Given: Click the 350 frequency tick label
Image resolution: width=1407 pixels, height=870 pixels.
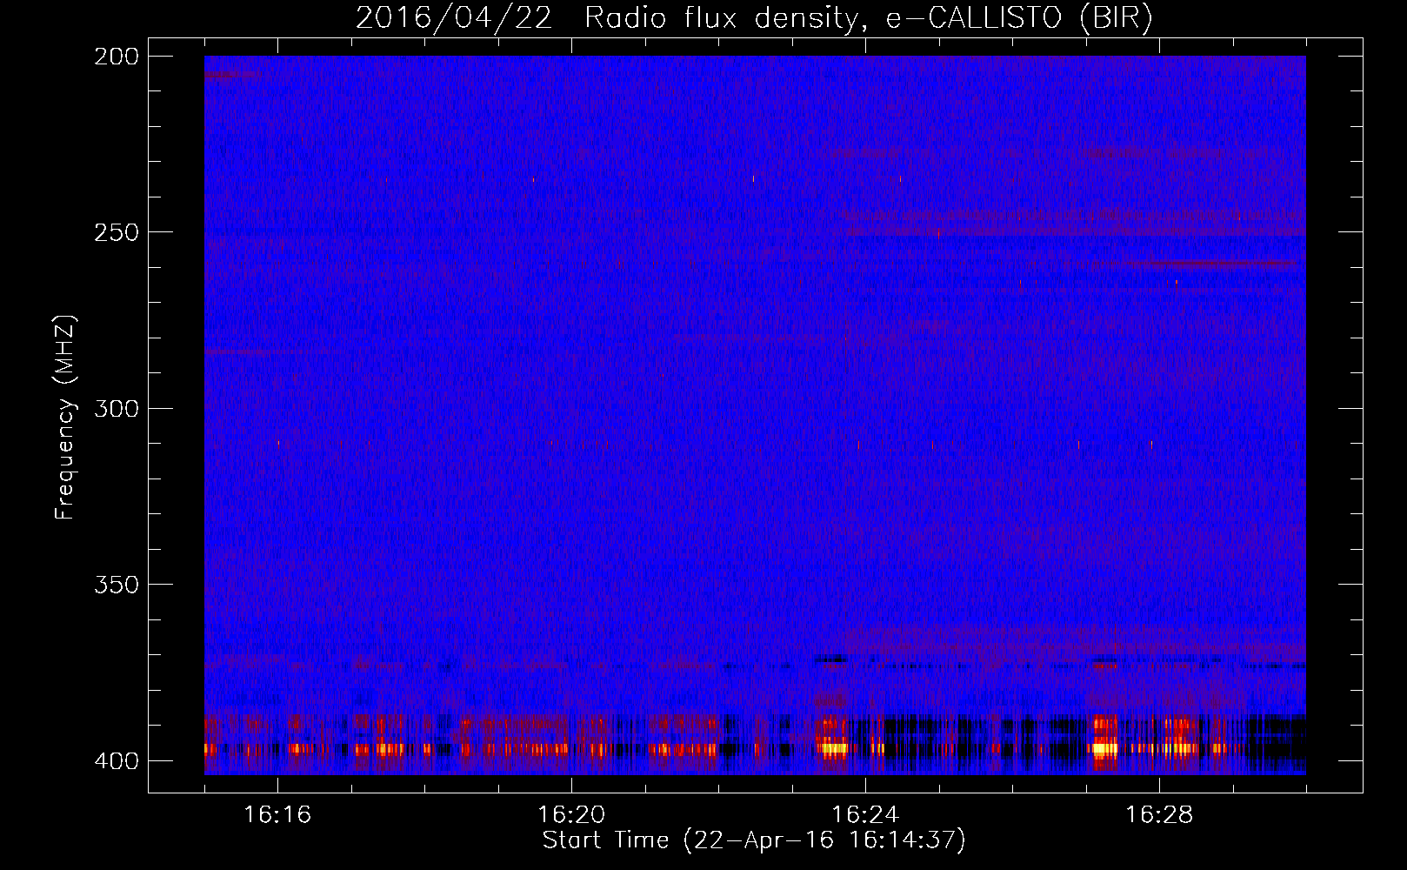Looking at the screenshot, I should point(117,585).
